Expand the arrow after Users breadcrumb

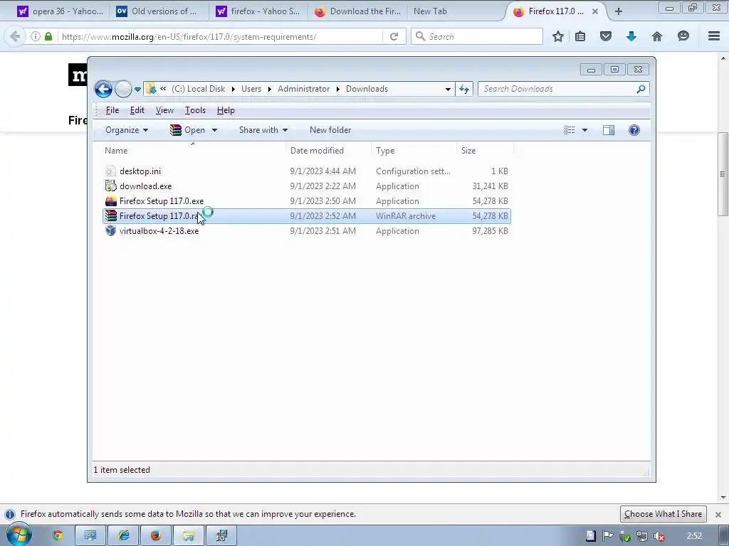(269, 89)
